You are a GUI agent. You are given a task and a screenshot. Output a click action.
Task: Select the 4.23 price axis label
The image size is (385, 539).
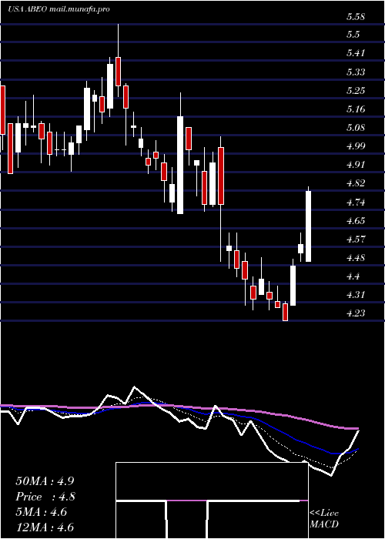coord(356,313)
